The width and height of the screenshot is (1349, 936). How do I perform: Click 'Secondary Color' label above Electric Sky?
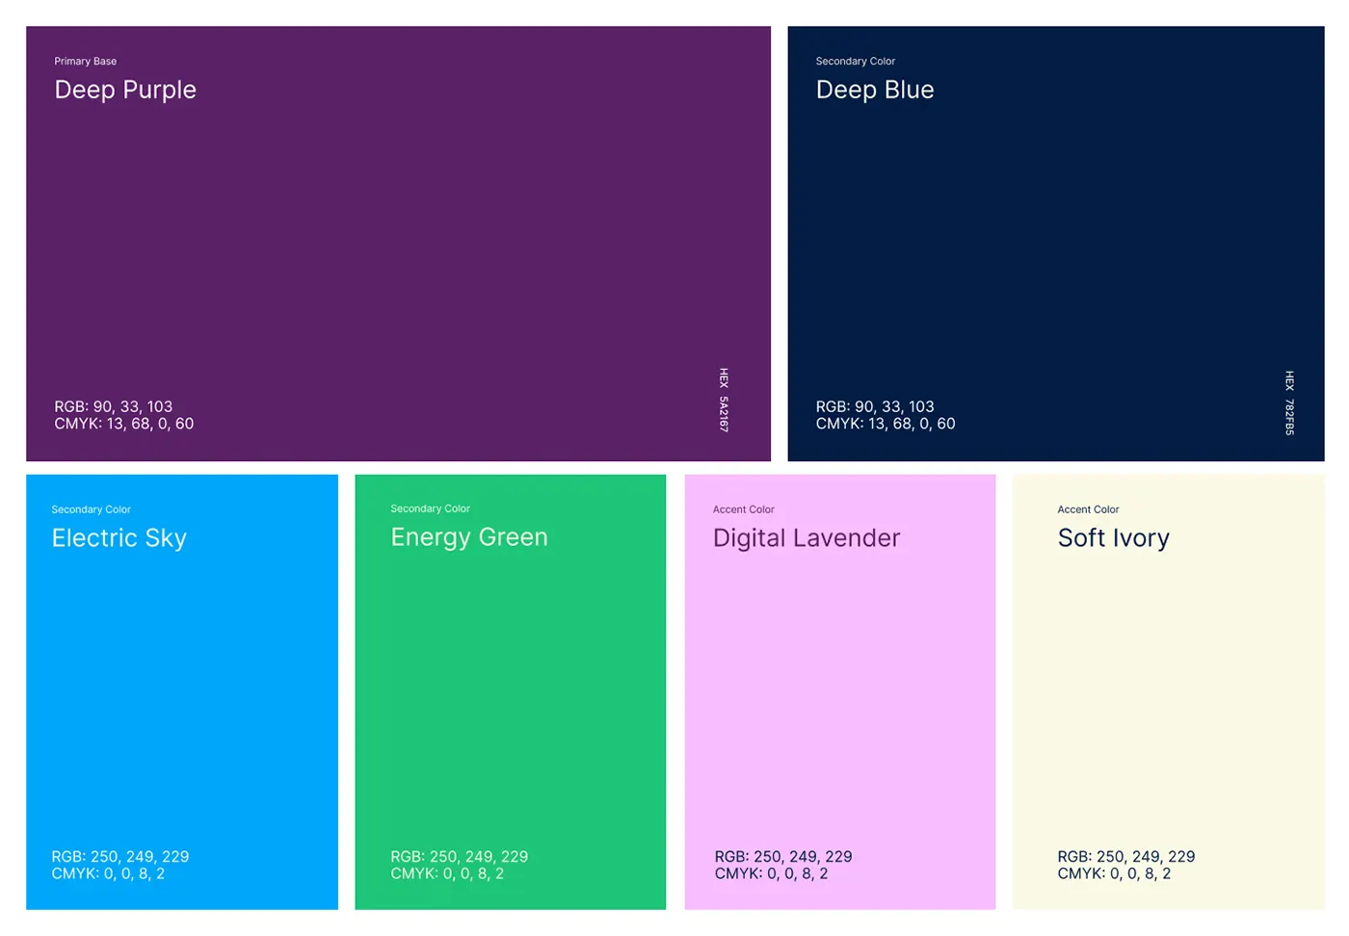(x=92, y=509)
